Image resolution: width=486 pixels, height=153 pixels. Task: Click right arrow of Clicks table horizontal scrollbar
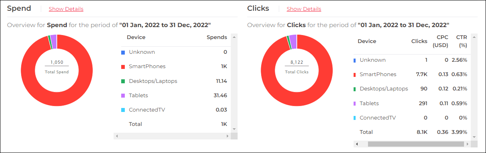point(468,144)
